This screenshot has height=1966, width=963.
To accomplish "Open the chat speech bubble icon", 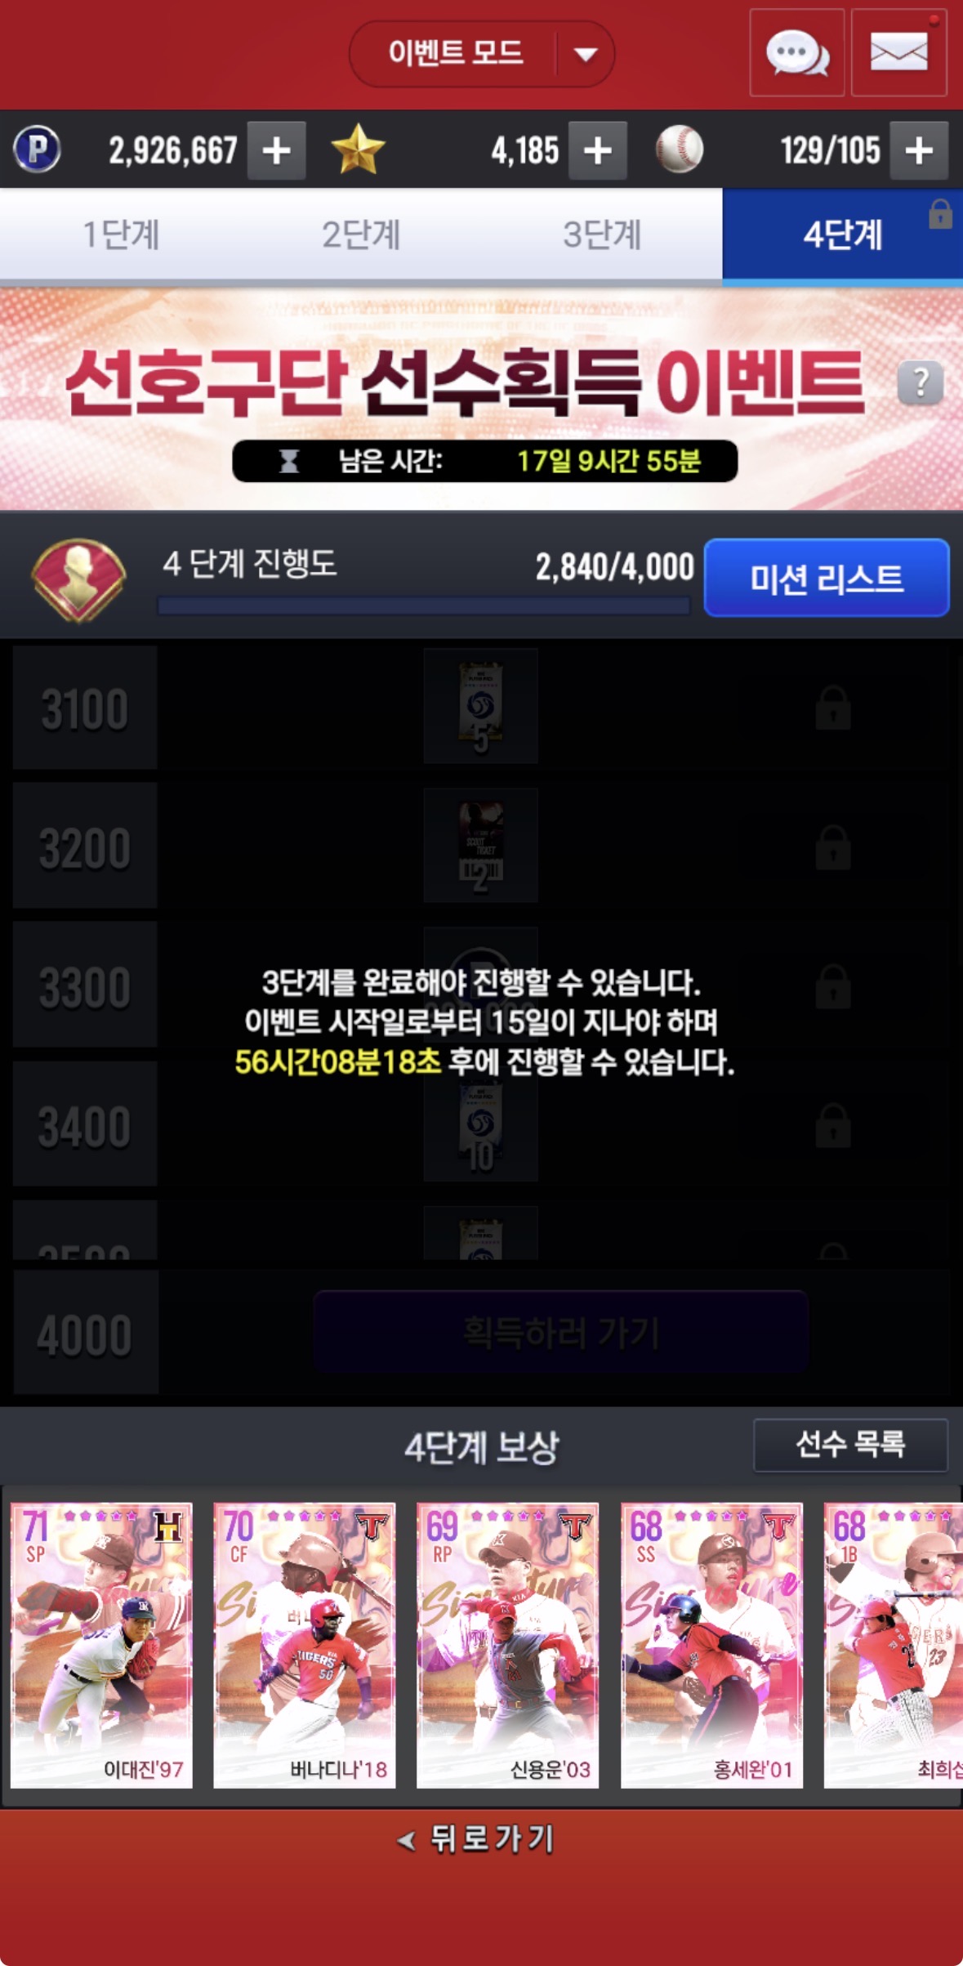I will pos(796,54).
